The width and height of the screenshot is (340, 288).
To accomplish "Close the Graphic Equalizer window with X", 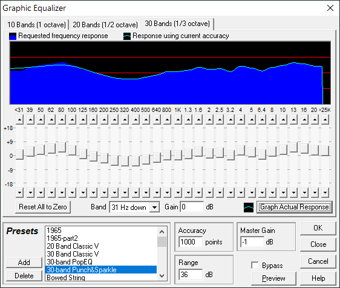I will 330,8.
